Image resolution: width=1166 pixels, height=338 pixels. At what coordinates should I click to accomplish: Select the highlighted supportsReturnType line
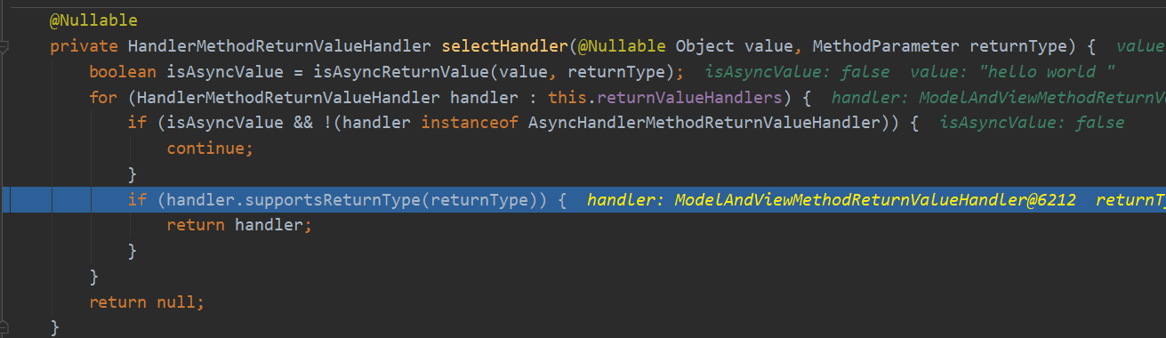(x=583, y=200)
